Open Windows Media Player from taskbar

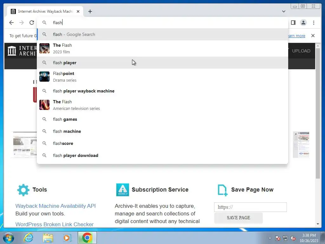(x=67, y=238)
